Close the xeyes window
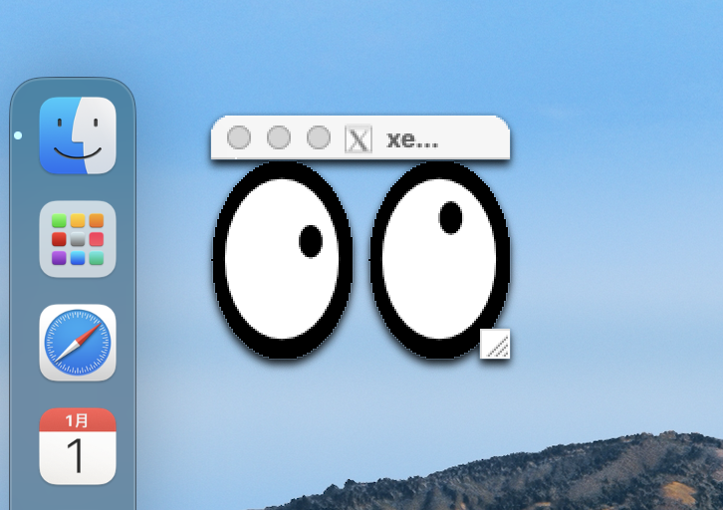723x510 pixels. pyautogui.click(x=239, y=137)
